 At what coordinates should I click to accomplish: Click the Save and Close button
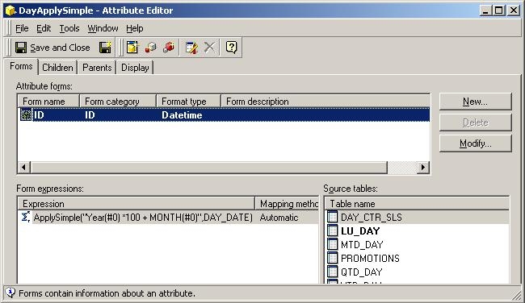point(52,48)
